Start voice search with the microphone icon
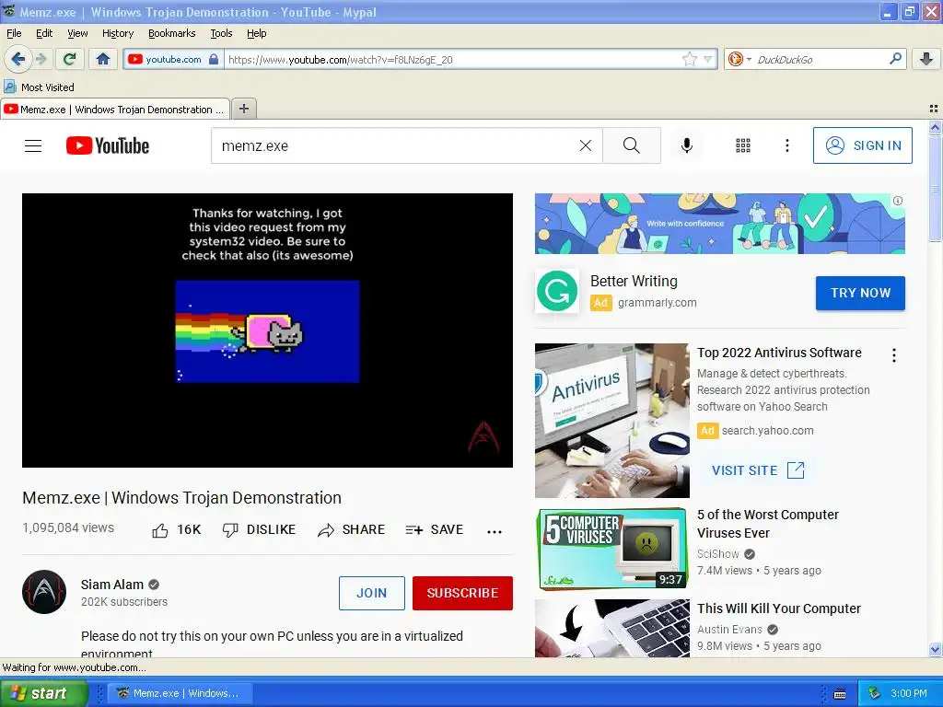The image size is (943, 707). tap(686, 145)
